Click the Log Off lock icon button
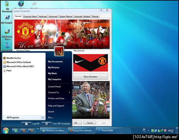The width and height of the screenshot is (179, 140). 26,124
